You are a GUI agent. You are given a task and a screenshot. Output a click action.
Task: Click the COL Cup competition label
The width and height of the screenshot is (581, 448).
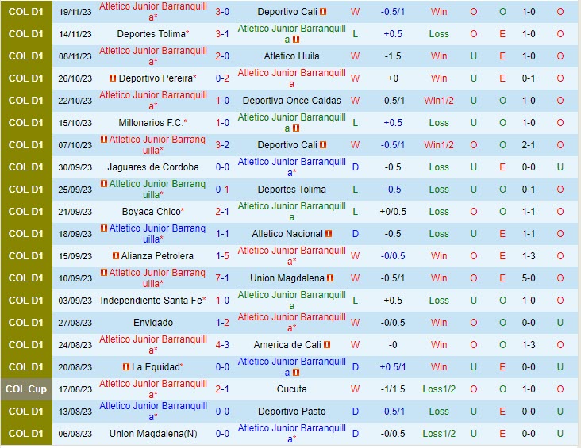[x=26, y=389]
